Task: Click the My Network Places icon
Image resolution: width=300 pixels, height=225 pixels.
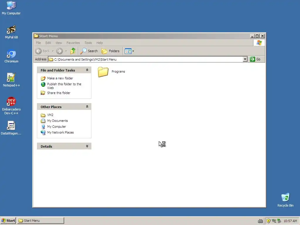Action: [43, 133]
